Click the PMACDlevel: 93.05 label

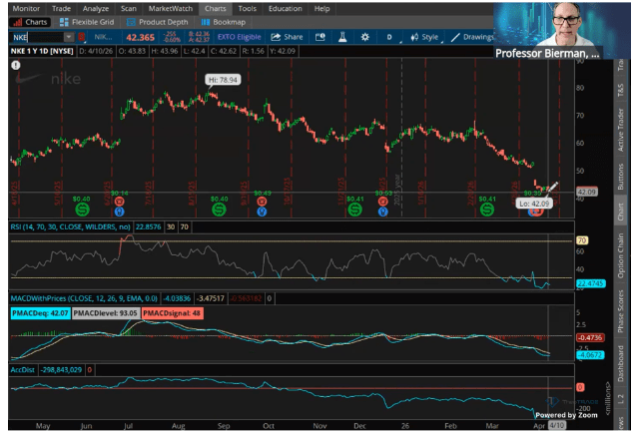(106, 313)
